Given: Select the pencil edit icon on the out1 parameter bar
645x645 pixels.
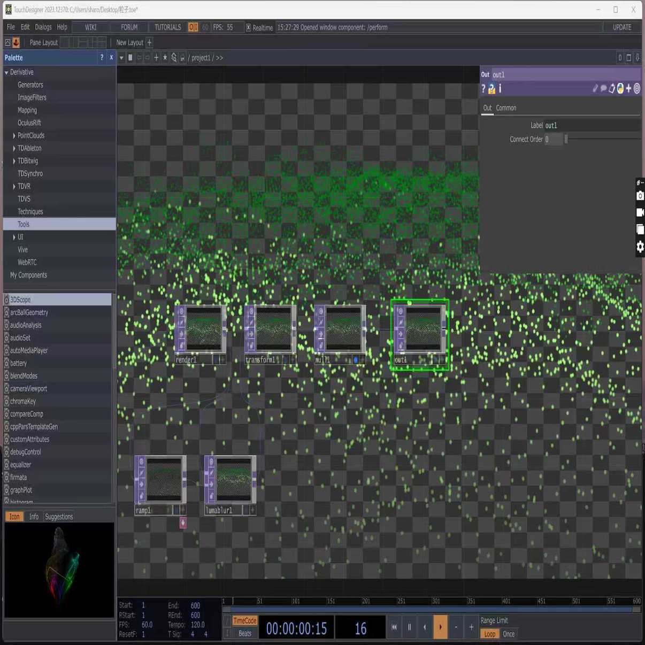Looking at the screenshot, I should click(x=595, y=89).
